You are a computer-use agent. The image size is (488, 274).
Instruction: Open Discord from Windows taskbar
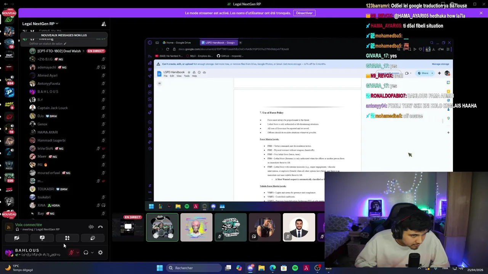point(250,268)
